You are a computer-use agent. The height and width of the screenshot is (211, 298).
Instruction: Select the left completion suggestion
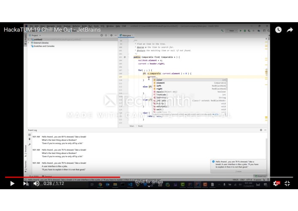tap(190, 86)
